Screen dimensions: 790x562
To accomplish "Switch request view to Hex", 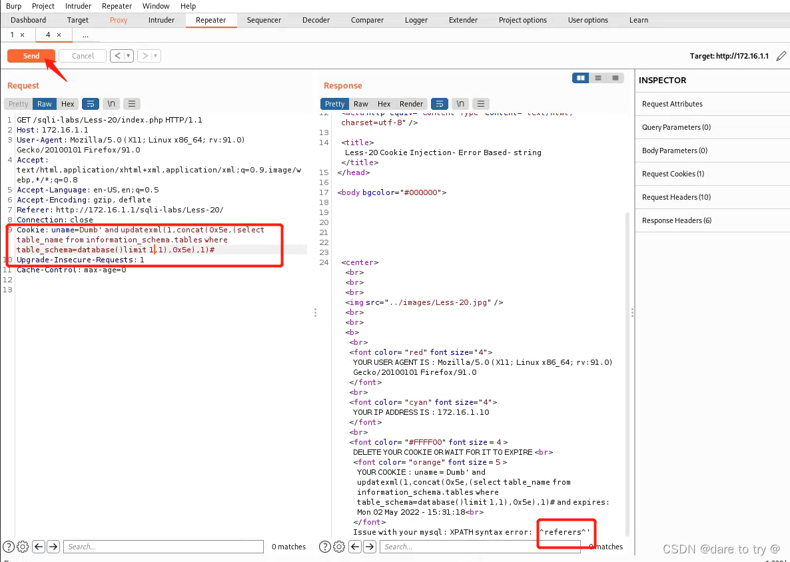I will point(67,104).
